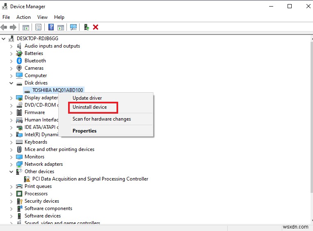Click the Update driver green arrow icon
This screenshot has width=313, height=231.
pyautogui.click(x=87, y=27)
